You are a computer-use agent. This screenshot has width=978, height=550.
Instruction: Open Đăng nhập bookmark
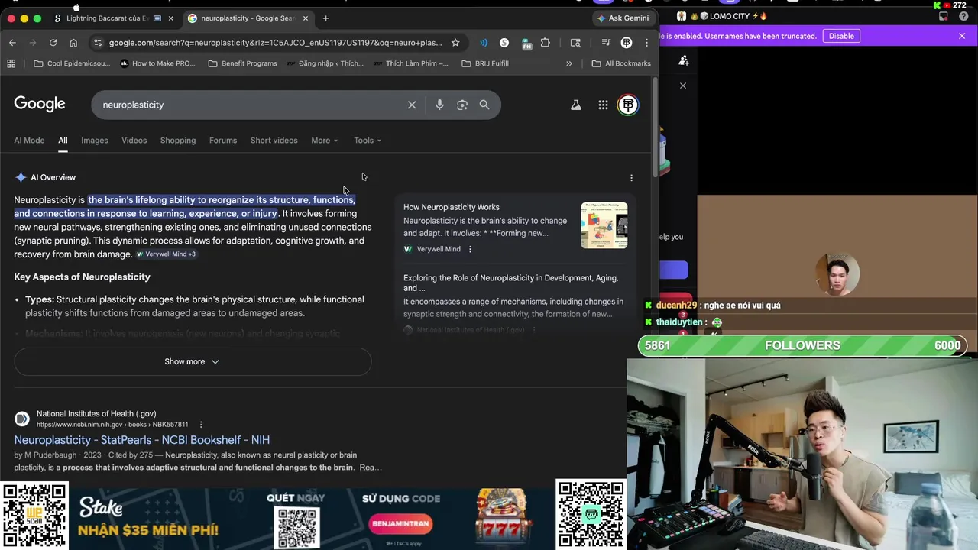325,63
